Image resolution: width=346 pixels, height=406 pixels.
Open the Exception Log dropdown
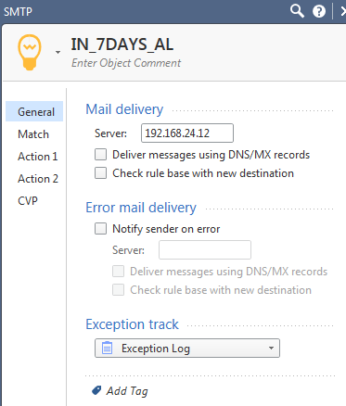(x=187, y=348)
